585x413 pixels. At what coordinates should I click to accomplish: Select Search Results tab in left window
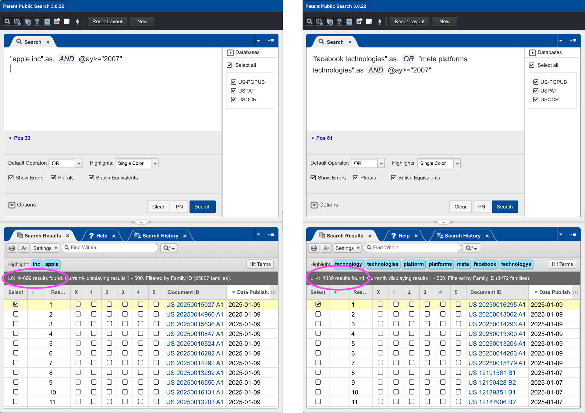point(43,236)
